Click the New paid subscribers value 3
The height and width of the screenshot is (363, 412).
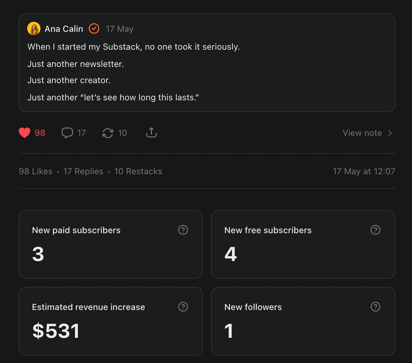coord(38,254)
